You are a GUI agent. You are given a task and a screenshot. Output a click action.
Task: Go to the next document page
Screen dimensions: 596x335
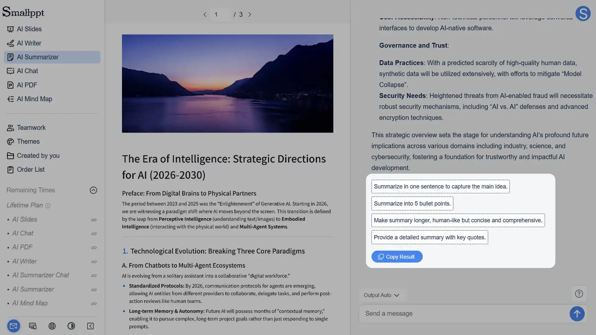(x=250, y=14)
